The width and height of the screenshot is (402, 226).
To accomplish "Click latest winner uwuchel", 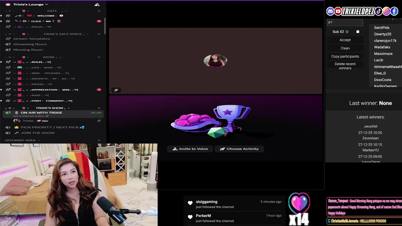I will click(371, 126).
